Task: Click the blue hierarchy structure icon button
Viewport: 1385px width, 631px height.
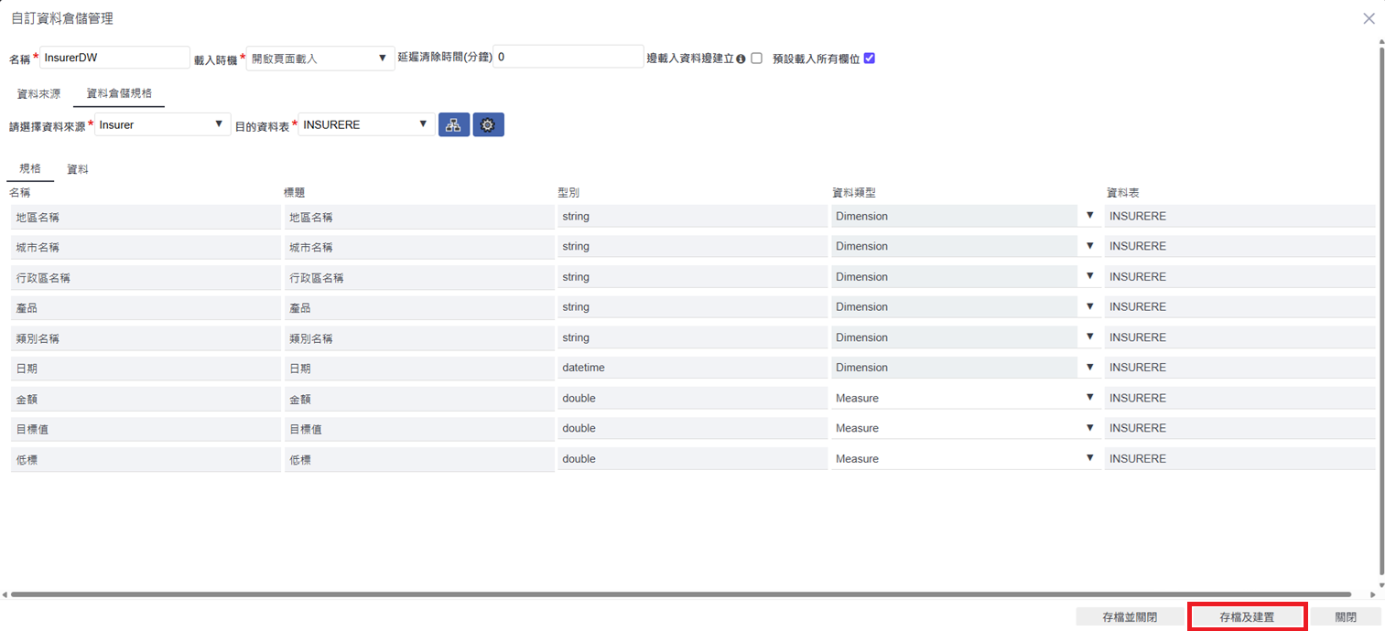Action: point(454,125)
